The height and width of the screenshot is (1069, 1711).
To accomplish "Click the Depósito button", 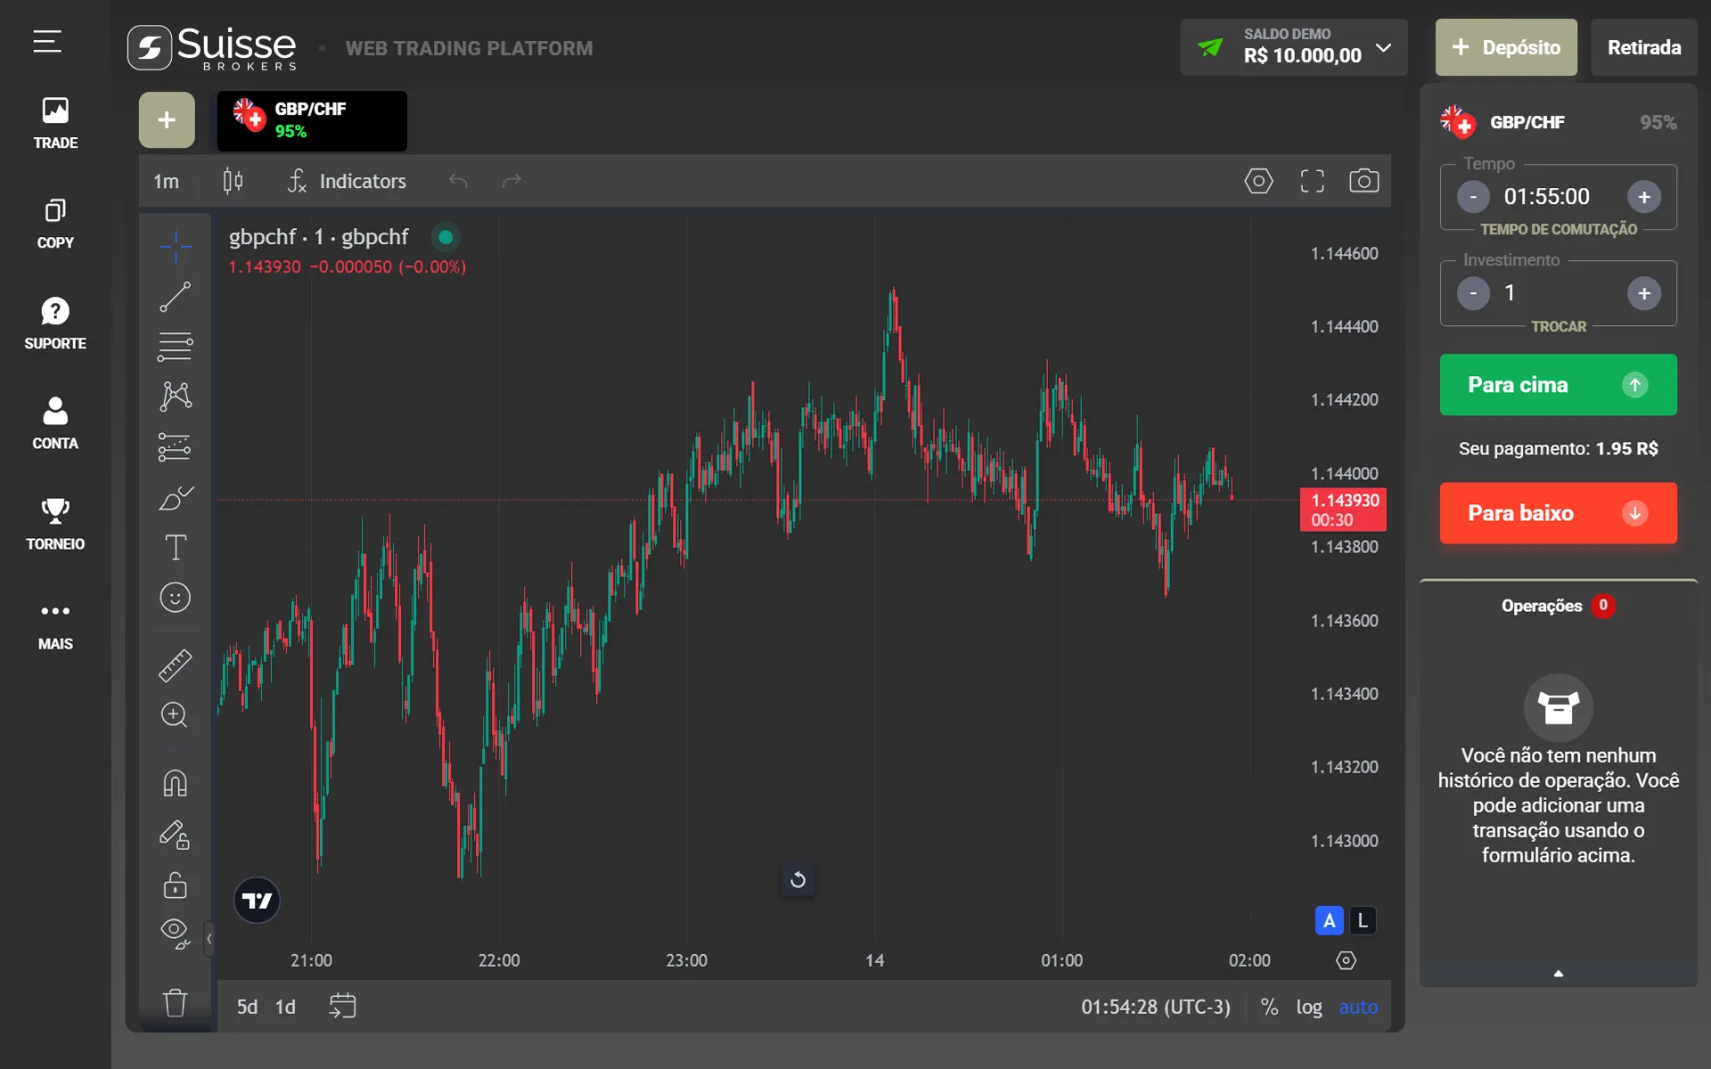I will 1505,47.
